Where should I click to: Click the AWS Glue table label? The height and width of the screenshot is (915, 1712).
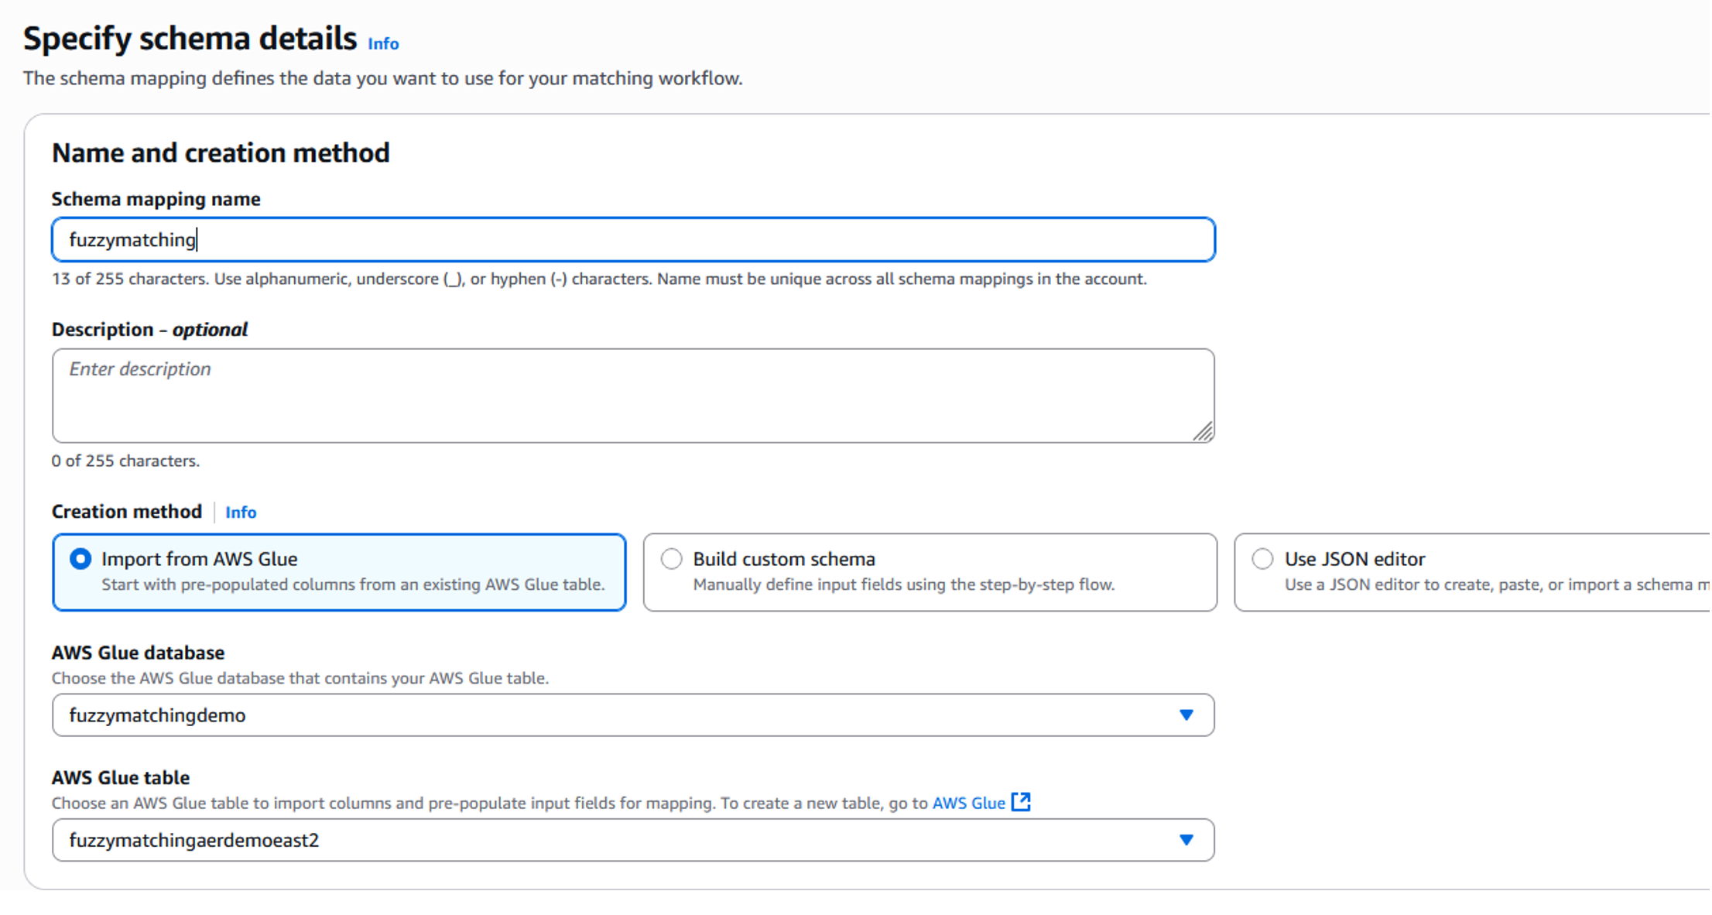121,778
